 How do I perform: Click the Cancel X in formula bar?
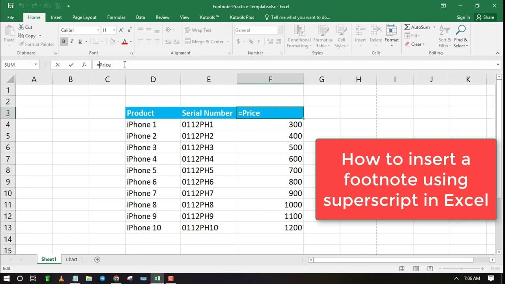click(x=58, y=65)
